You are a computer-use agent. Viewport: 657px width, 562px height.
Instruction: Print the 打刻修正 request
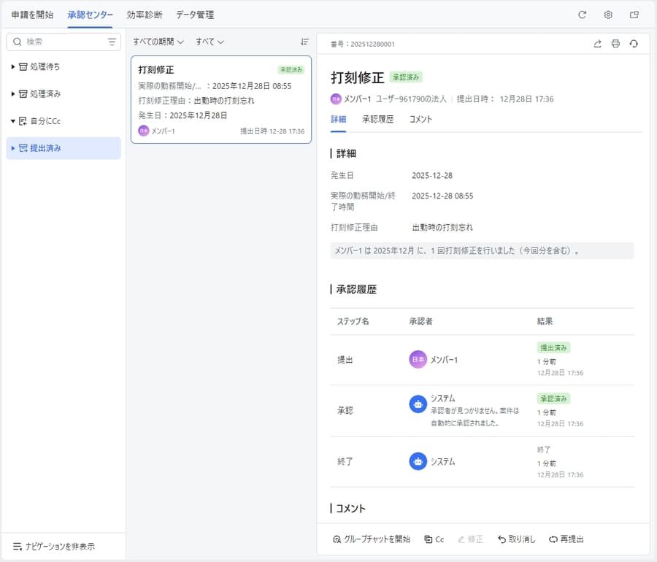(x=615, y=44)
